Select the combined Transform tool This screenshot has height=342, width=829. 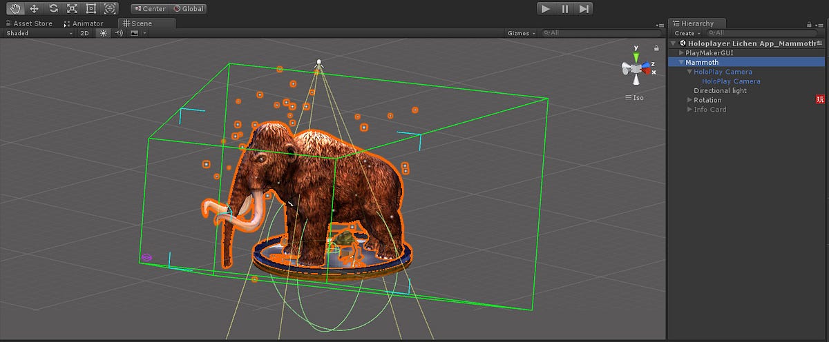[x=110, y=9]
